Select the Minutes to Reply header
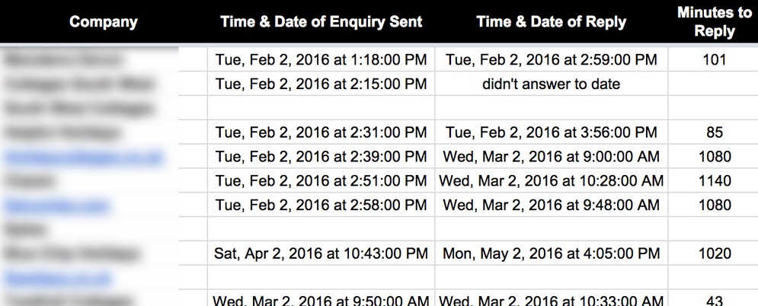 [714, 22]
